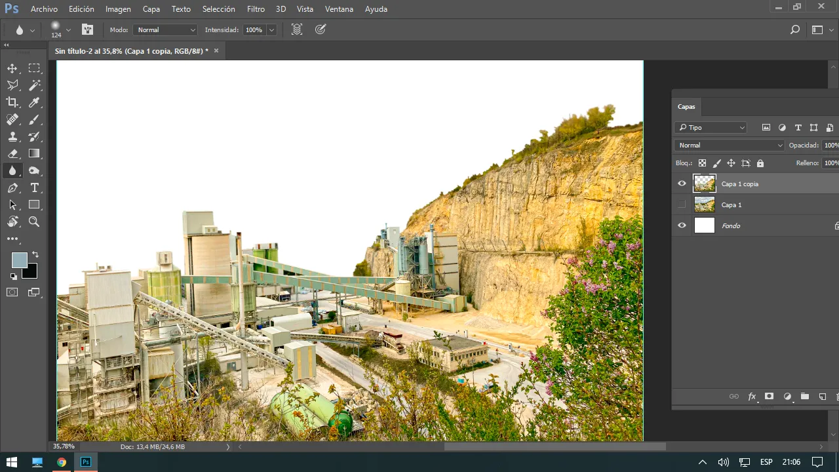Open the Modo blend mode dropdown

click(165, 29)
